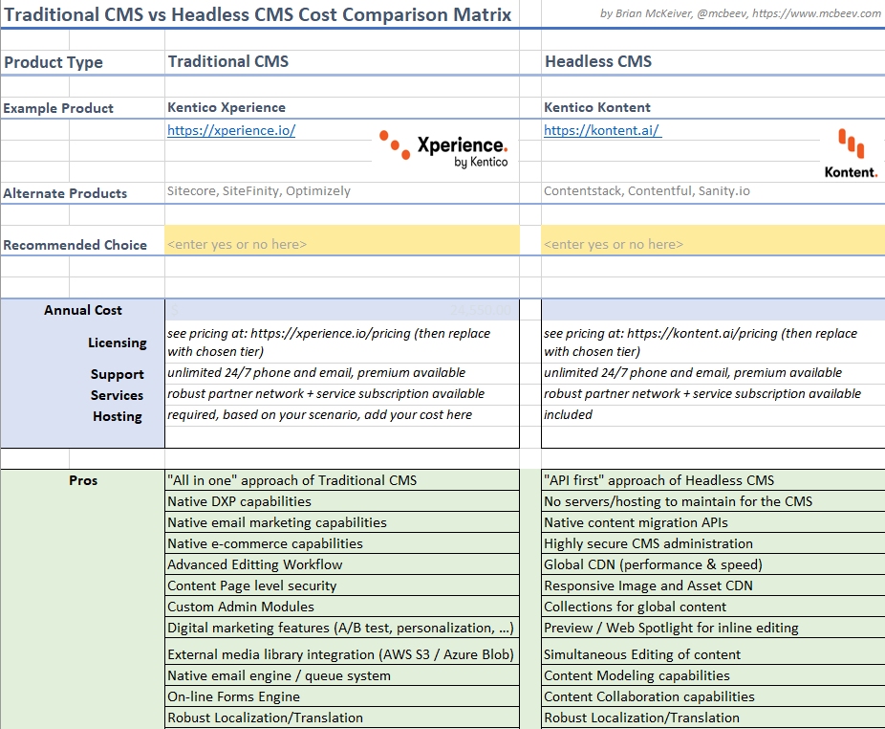Select the Services label
885x729 pixels.
point(117,395)
